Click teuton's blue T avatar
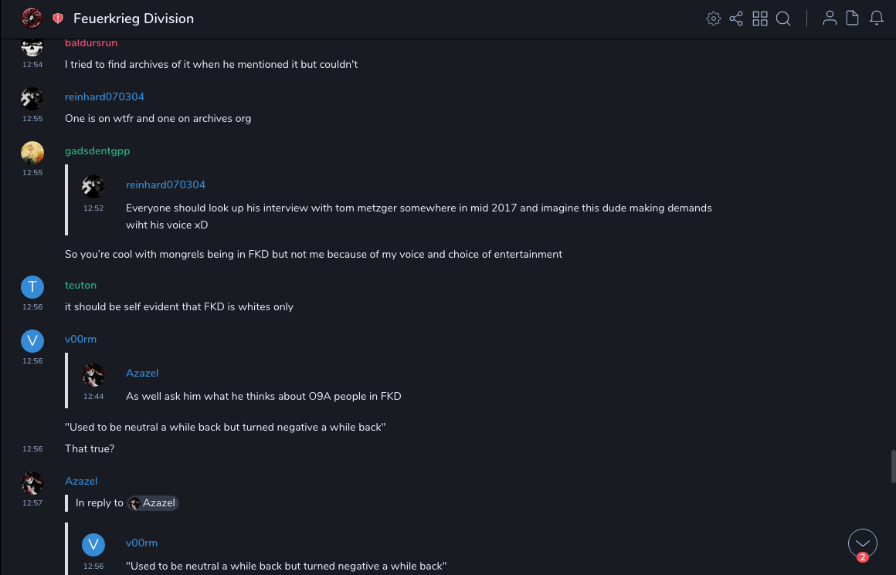Image resolution: width=896 pixels, height=575 pixels. (x=32, y=287)
